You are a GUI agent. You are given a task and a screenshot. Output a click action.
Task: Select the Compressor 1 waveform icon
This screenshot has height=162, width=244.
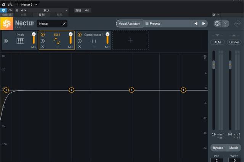pyautogui.click(x=94, y=41)
